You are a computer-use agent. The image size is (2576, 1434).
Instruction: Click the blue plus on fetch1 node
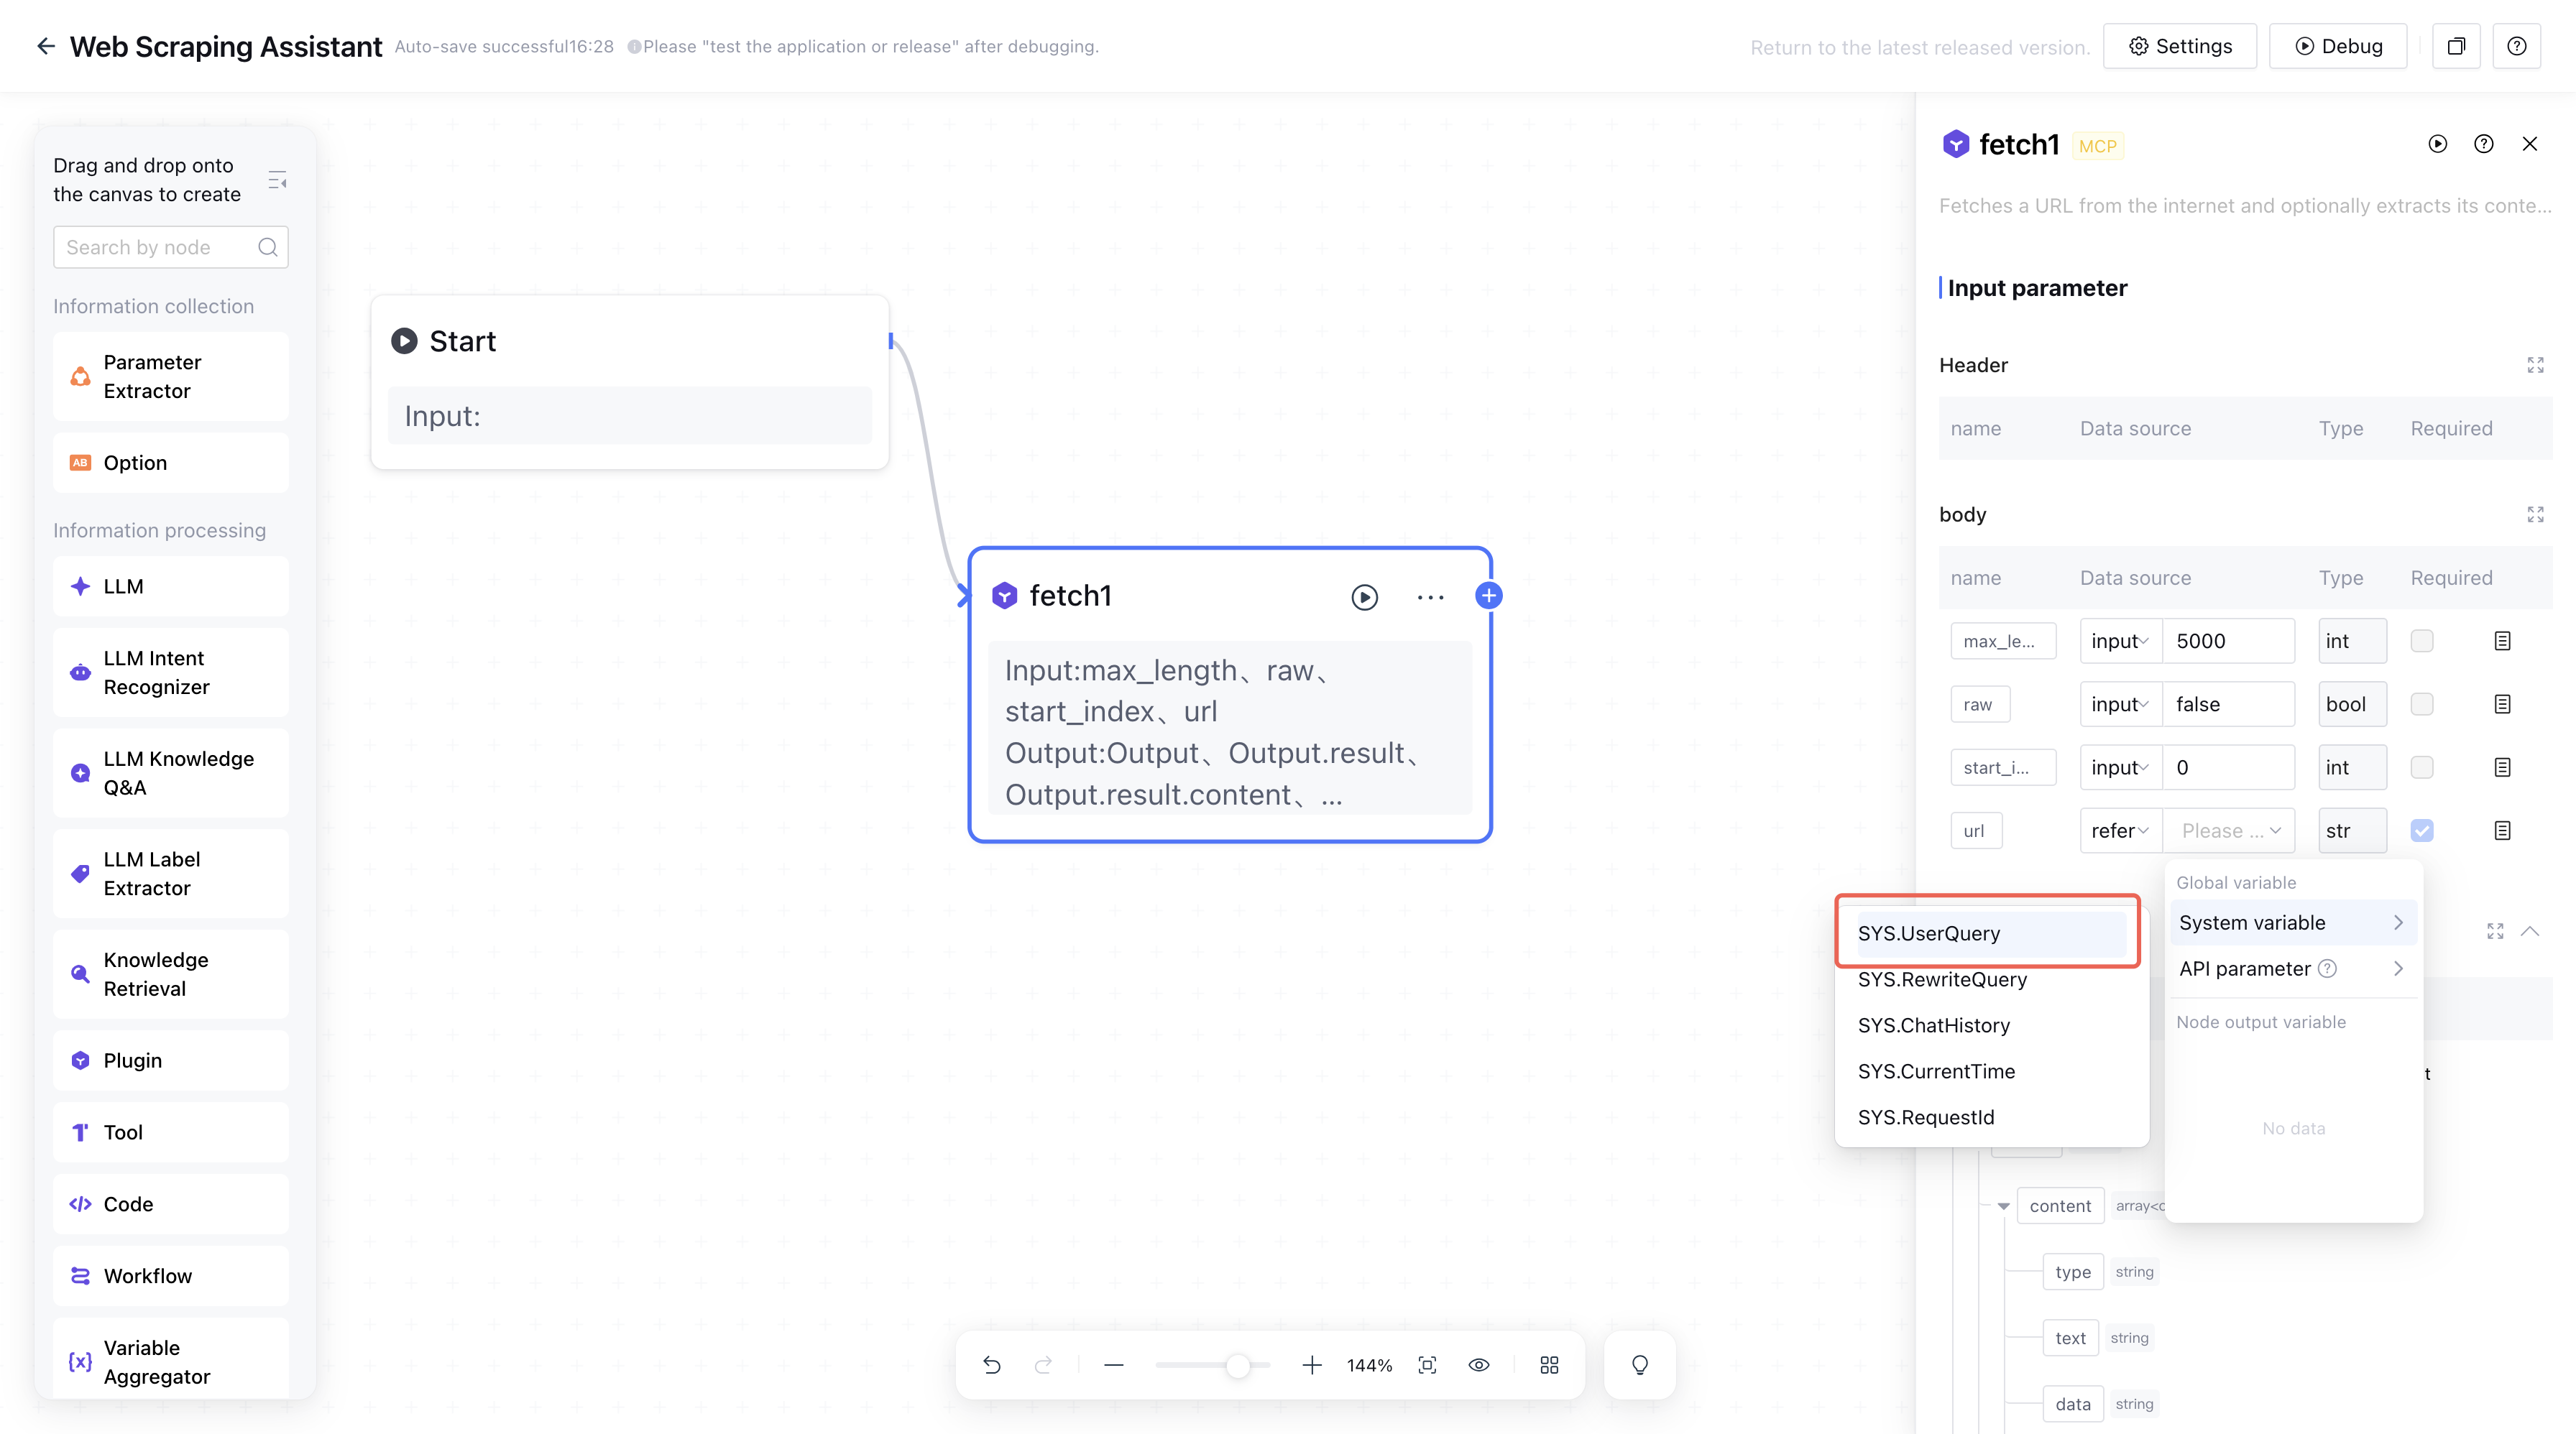pos(1488,596)
